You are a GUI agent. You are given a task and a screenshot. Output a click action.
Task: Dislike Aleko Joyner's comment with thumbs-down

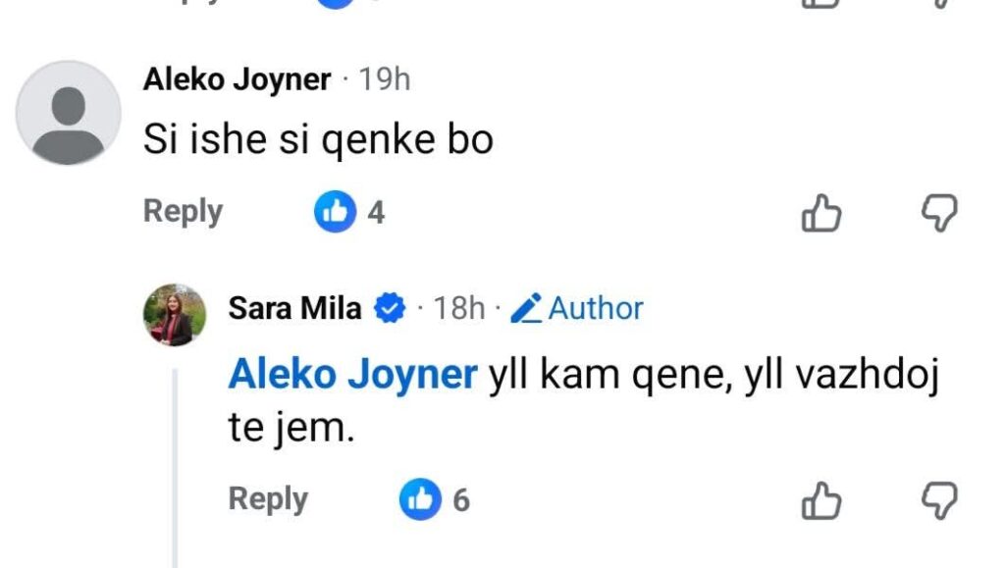pos(938,212)
